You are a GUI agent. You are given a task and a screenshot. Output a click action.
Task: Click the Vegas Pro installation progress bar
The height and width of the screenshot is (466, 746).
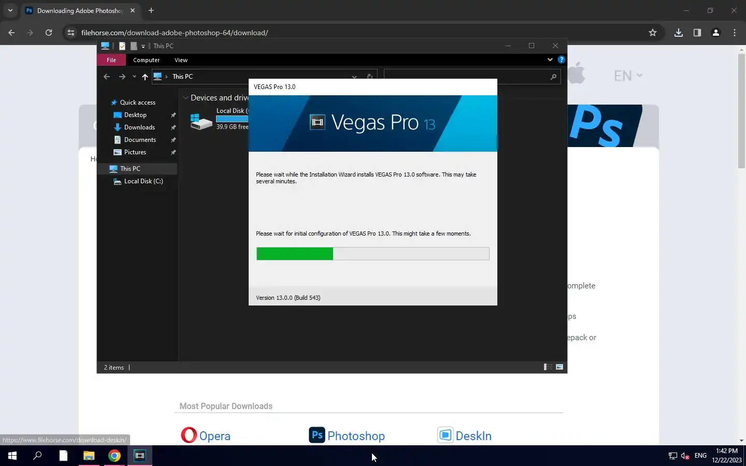click(372, 254)
